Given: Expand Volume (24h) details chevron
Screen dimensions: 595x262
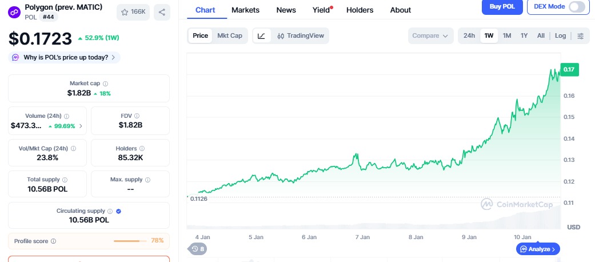Looking at the screenshot, I should [x=81, y=126].
